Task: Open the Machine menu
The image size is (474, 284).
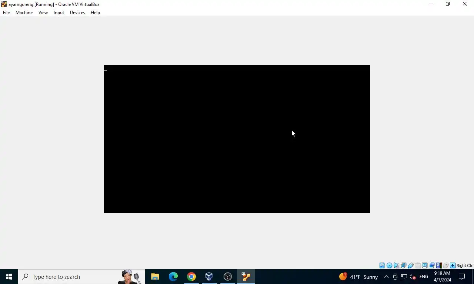Action: (x=24, y=13)
